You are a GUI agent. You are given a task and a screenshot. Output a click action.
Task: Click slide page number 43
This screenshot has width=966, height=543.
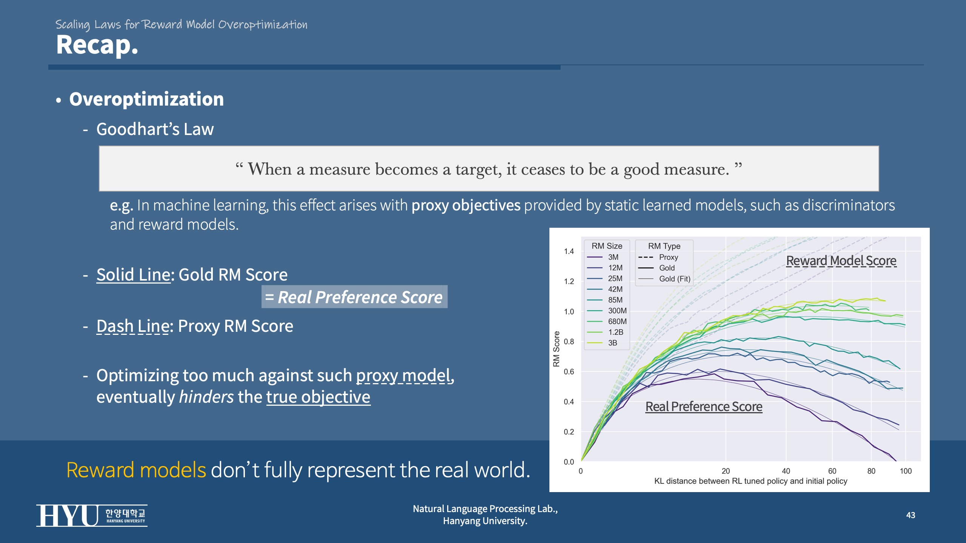click(910, 515)
